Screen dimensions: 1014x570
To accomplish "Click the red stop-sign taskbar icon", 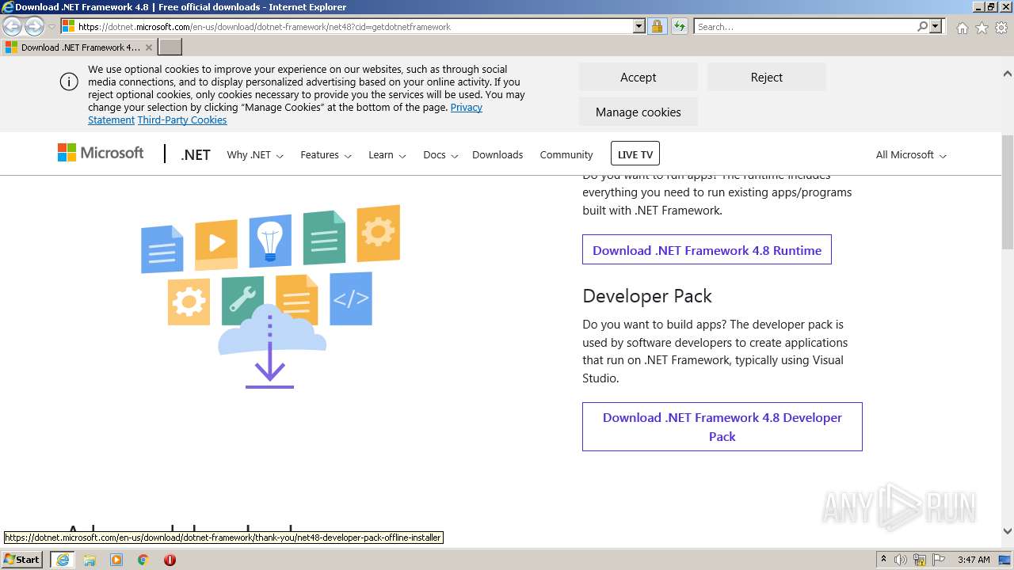I will coord(170,560).
